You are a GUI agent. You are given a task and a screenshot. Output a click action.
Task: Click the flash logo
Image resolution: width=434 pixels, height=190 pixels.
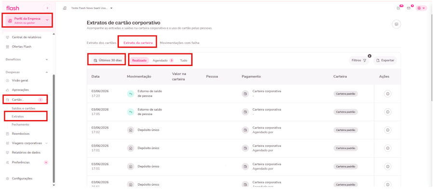click(13, 8)
